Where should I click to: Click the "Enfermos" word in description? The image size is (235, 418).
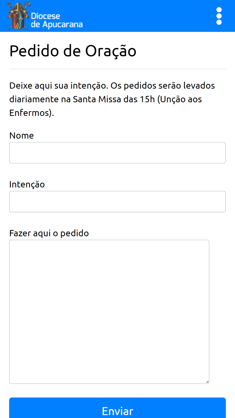(29, 113)
